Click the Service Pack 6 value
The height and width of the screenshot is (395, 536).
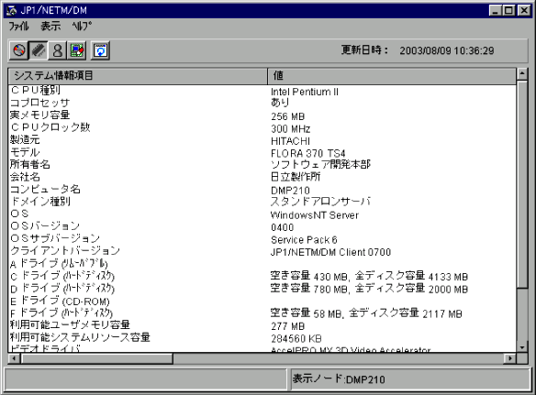coord(304,240)
